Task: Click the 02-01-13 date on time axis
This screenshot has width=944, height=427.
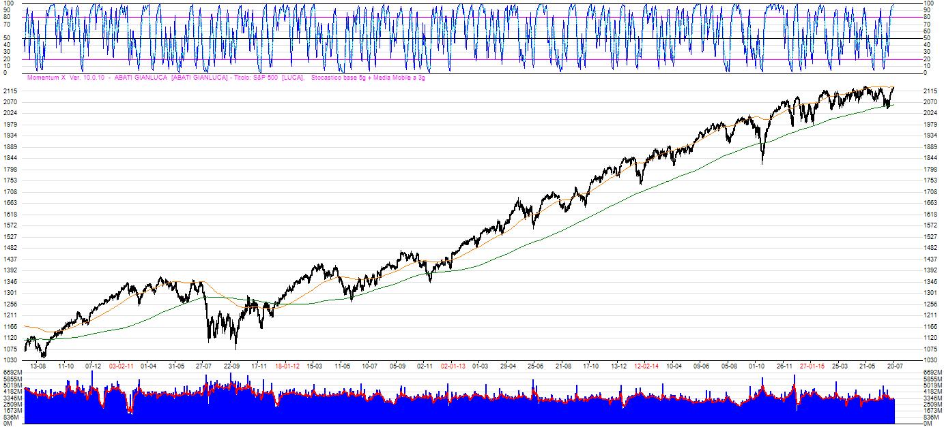Action: click(453, 366)
